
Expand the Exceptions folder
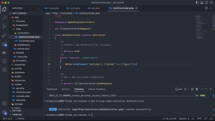pyautogui.click(x=22, y=25)
